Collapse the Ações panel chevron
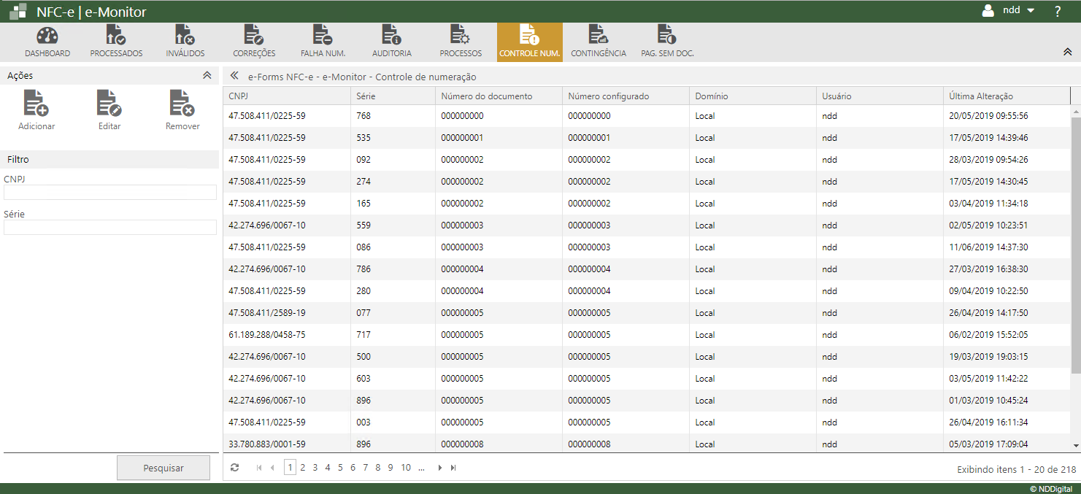 coord(207,75)
